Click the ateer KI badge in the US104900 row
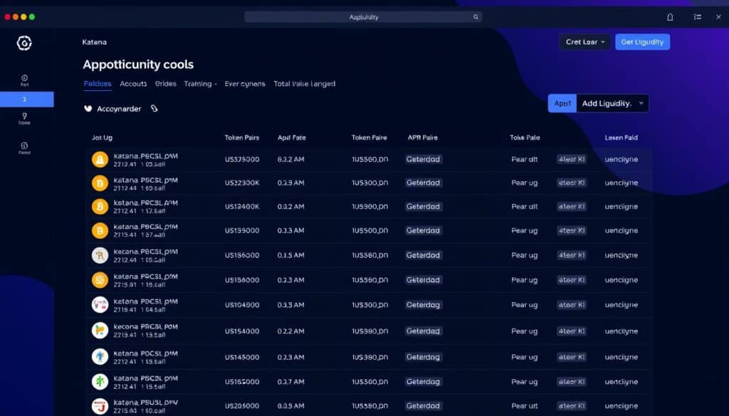The image size is (729, 416). tap(572, 305)
